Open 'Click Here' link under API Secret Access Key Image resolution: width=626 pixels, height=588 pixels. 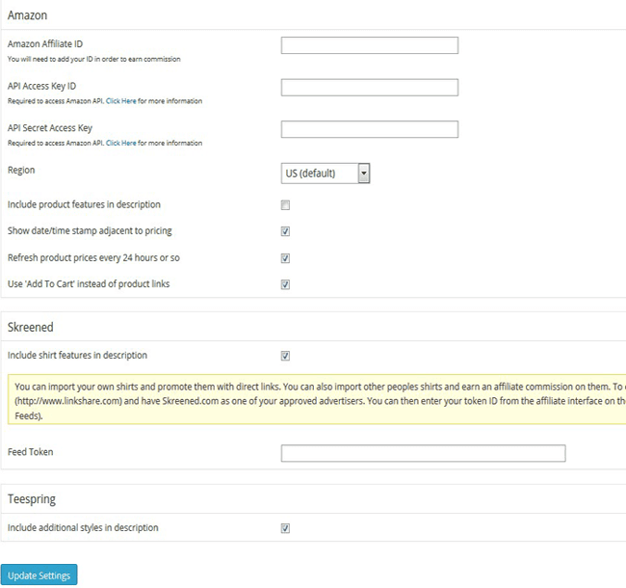pos(120,144)
